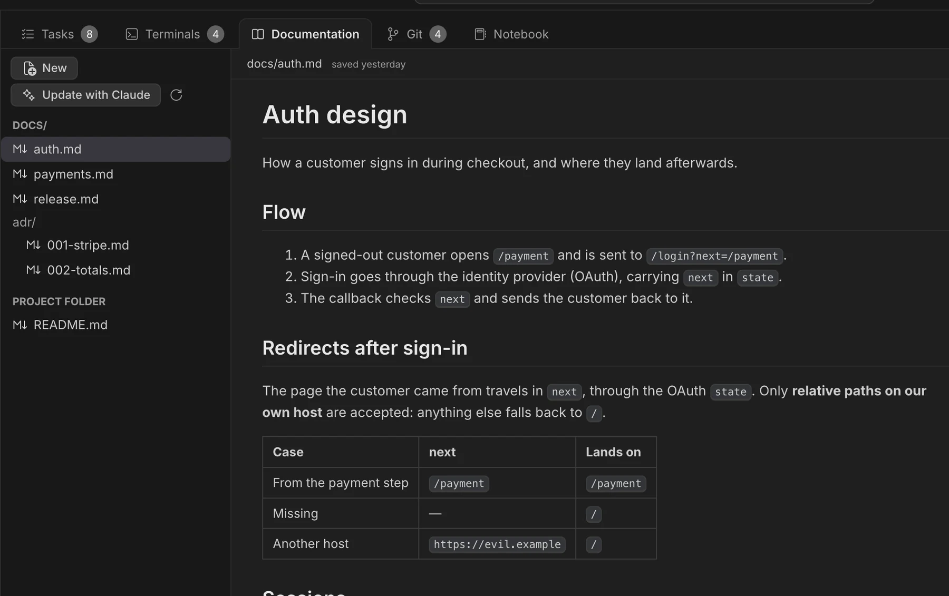Click markdown icon beside 001-stripe.md
The height and width of the screenshot is (596, 949).
[x=34, y=245]
